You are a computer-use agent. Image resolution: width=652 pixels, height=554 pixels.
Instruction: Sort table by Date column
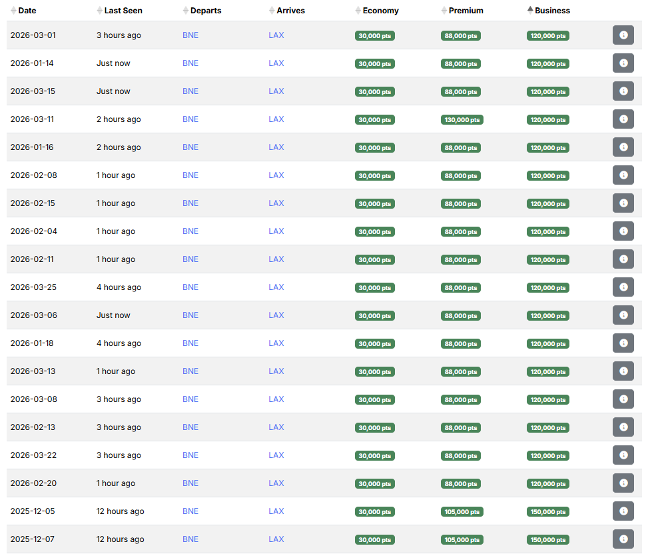pyautogui.click(x=27, y=11)
